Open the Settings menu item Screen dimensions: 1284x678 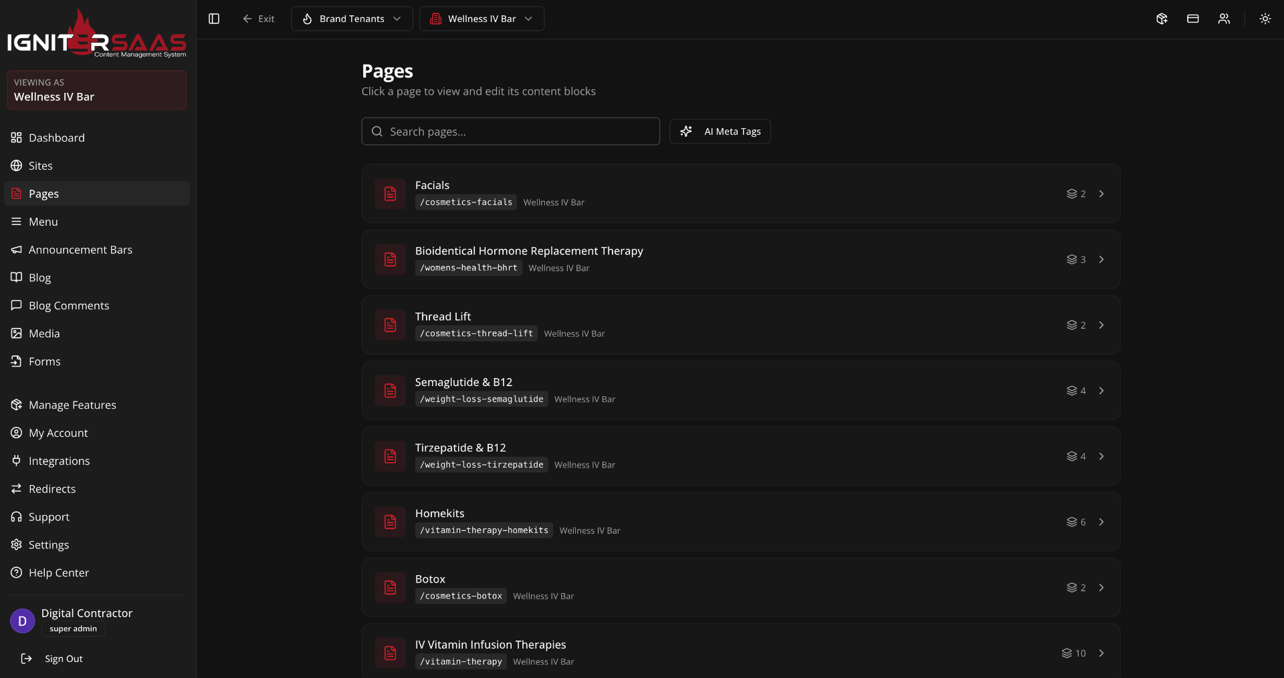(x=48, y=544)
